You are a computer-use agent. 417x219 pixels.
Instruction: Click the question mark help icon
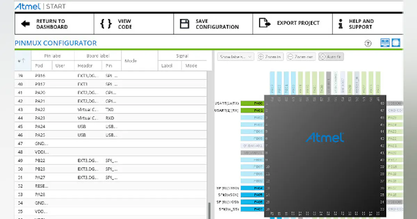click(x=368, y=43)
